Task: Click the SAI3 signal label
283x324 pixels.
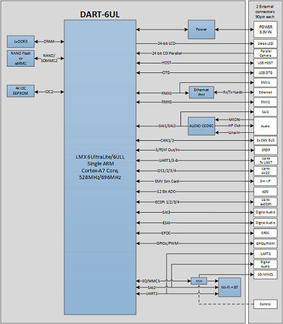Action: [x=166, y=213]
